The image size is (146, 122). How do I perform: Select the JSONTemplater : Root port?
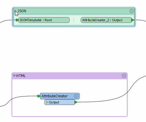tap(44, 20)
